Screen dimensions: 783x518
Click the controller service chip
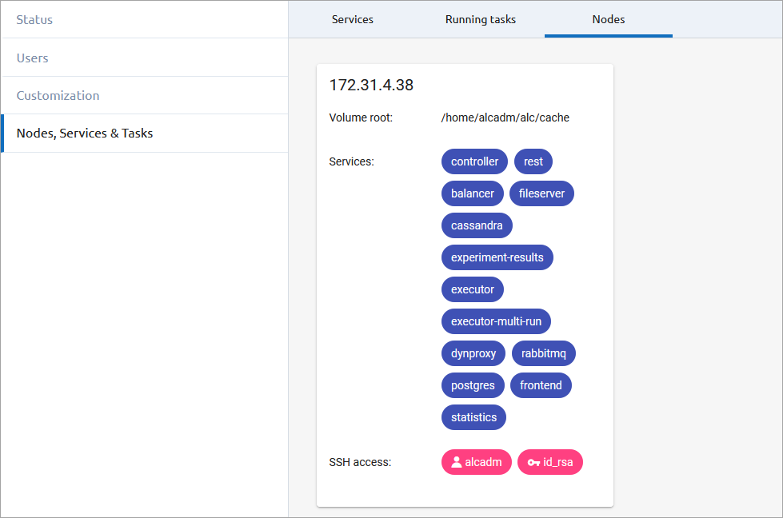click(474, 161)
